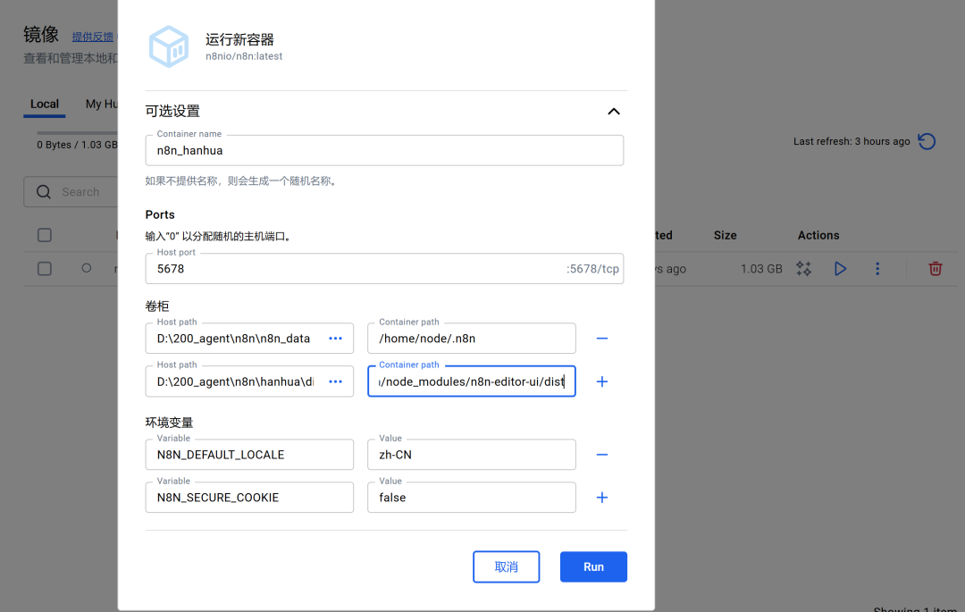Run the image with play icon
Image resolution: width=965 pixels, height=612 pixels.
tap(840, 269)
